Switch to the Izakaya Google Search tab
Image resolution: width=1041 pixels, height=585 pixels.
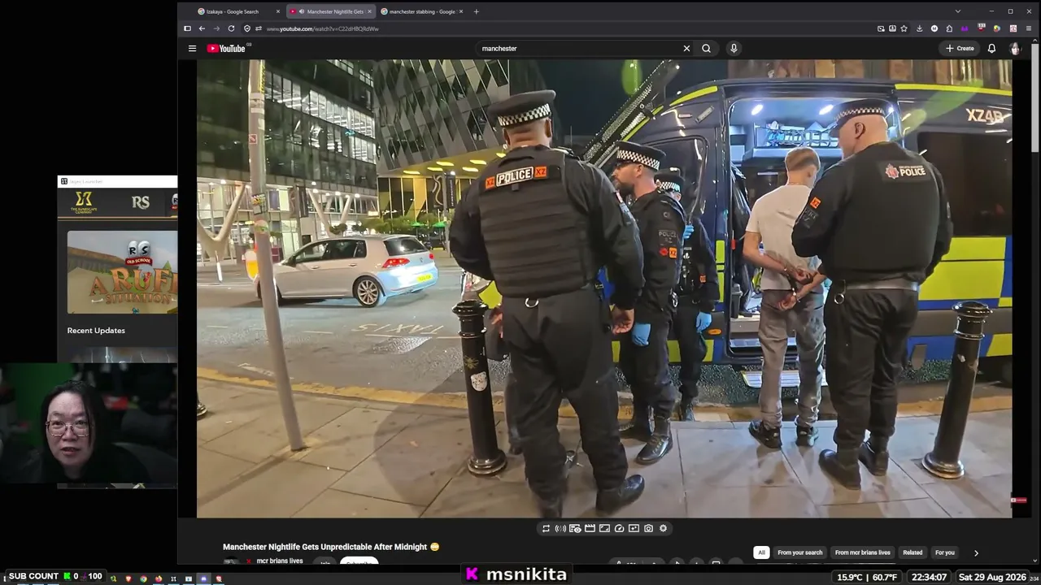point(233,11)
